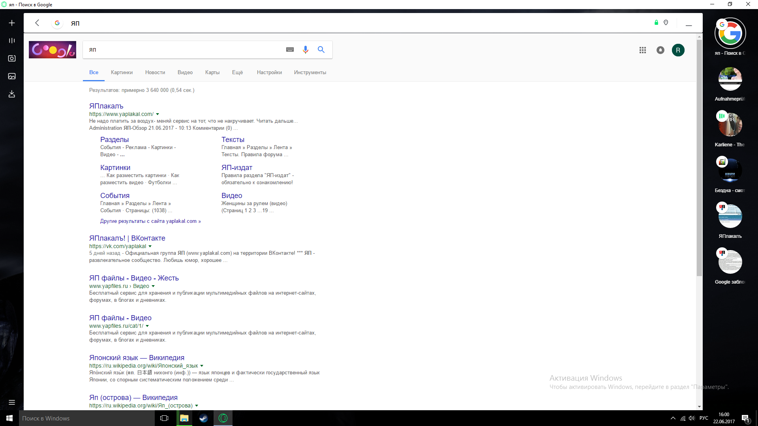The image size is (758, 426).
Task: Open the ЯП-издат sitelink
Action: click(237, 168)
